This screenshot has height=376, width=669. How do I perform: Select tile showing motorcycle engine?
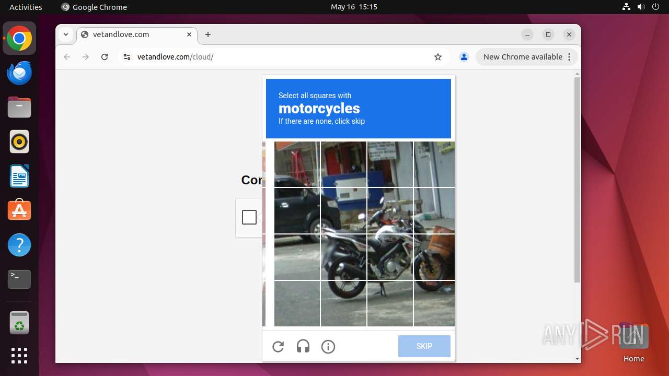click(390, 257)
